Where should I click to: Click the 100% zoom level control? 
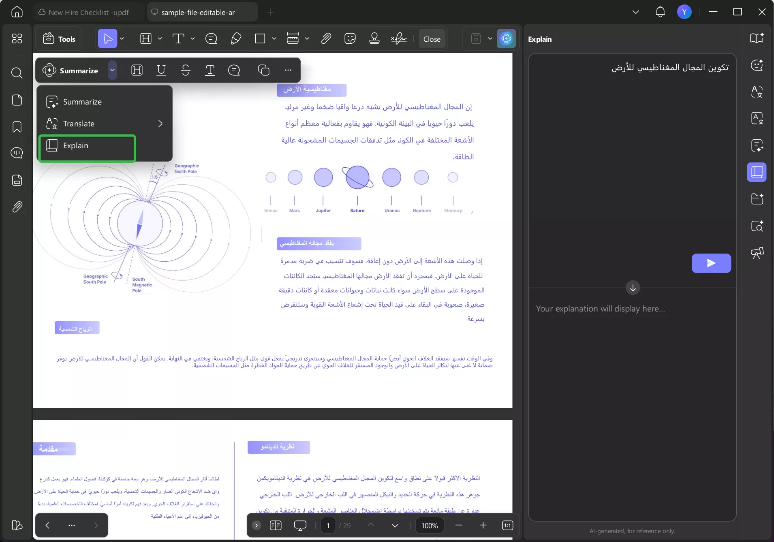(x=429, y=525)
